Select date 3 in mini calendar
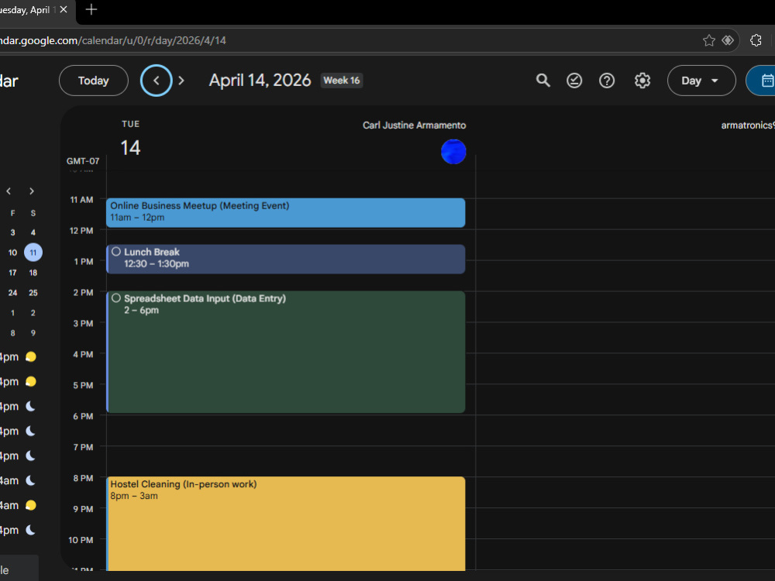 point(13,232)
